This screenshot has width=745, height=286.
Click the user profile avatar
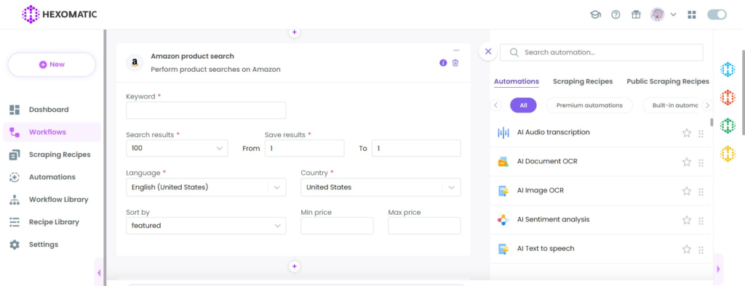[x=658, y=15]
